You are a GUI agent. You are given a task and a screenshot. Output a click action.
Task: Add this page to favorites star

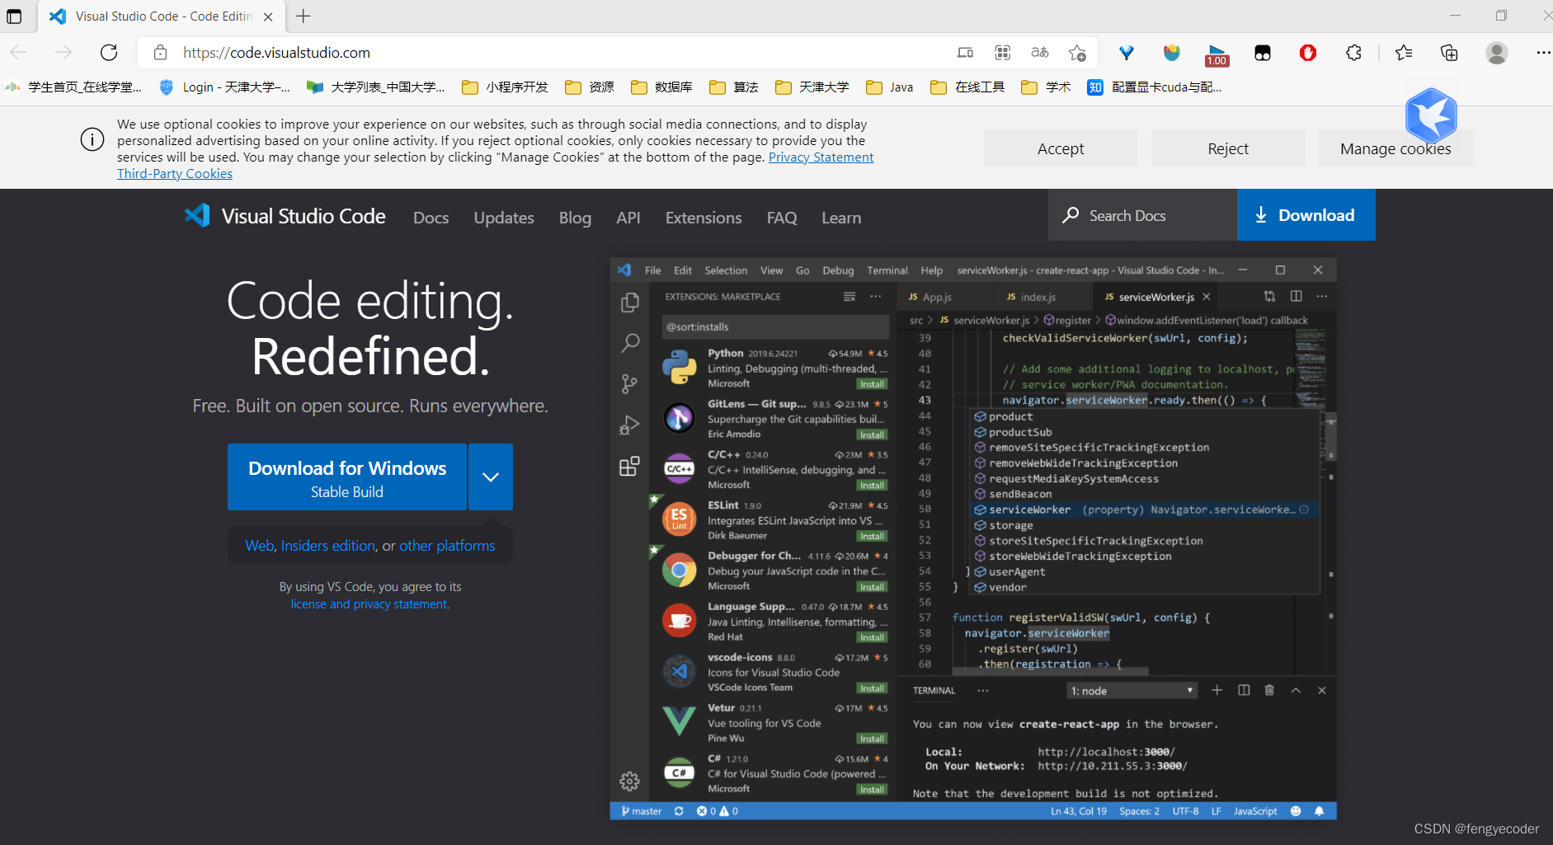tap(1077, 53)
